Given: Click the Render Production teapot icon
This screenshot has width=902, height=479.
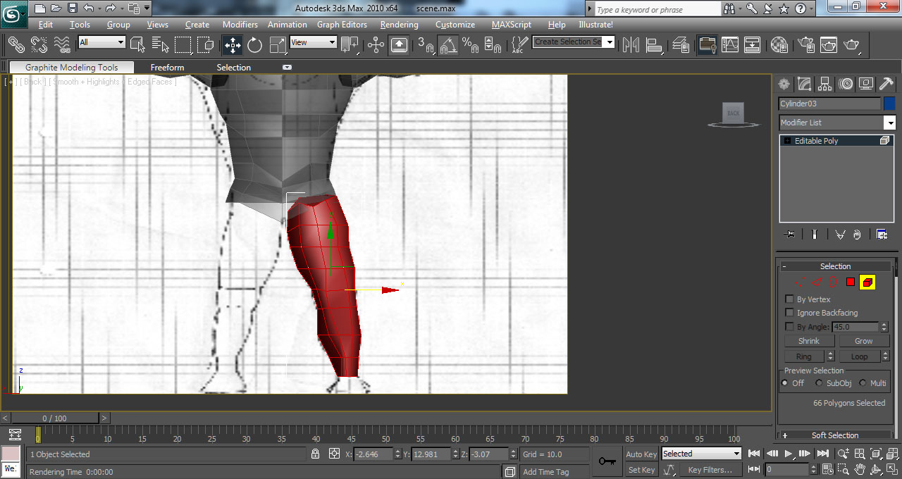Looking at the screenshot, I should click(x=852, y=45).
